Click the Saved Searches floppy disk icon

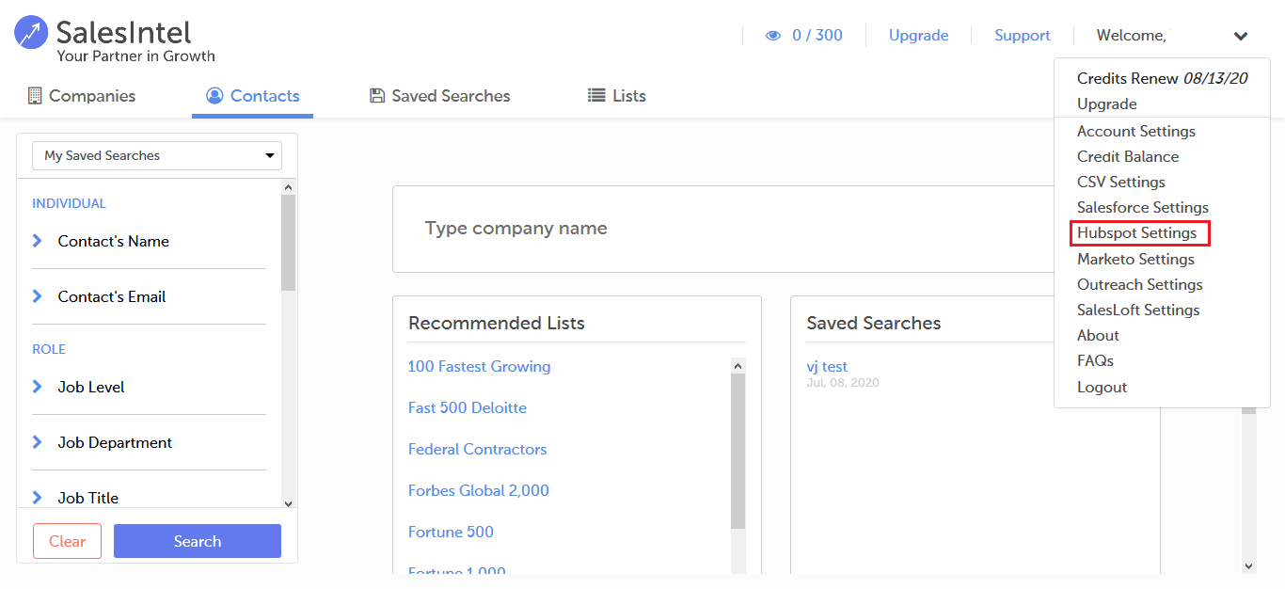377,96
